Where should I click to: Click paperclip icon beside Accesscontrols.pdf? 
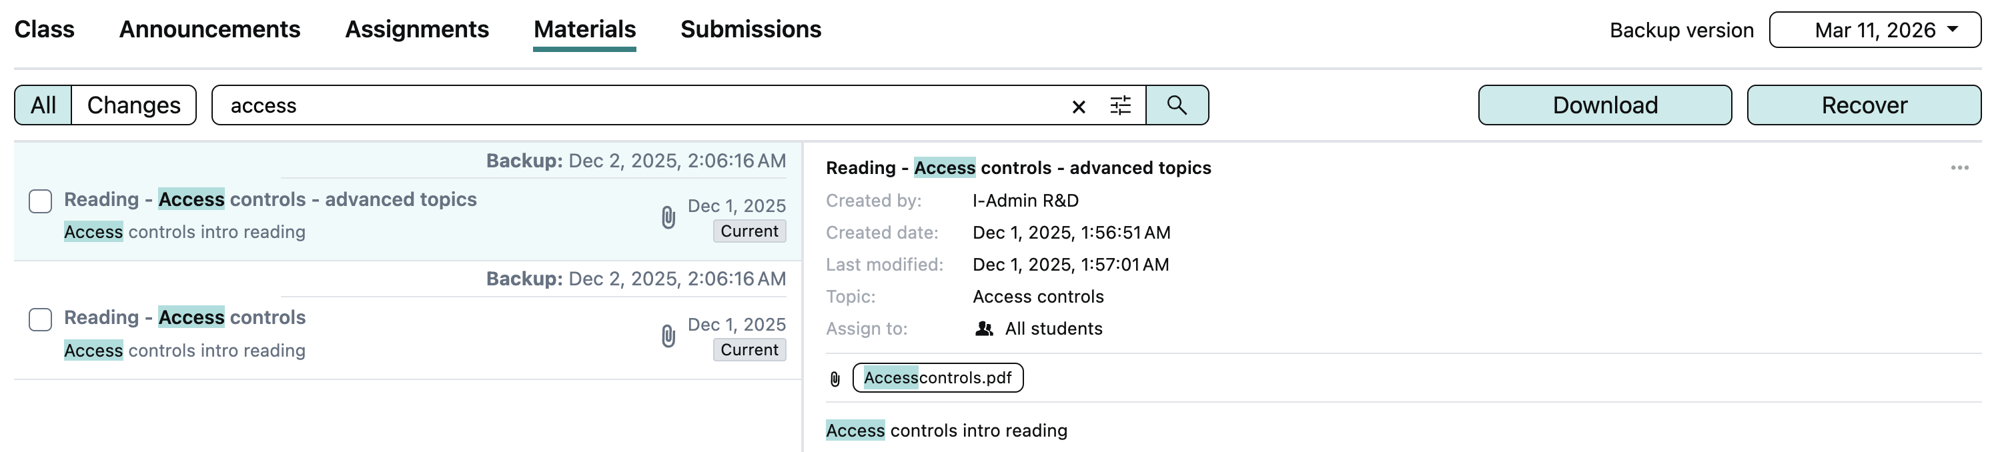(835, 379)
